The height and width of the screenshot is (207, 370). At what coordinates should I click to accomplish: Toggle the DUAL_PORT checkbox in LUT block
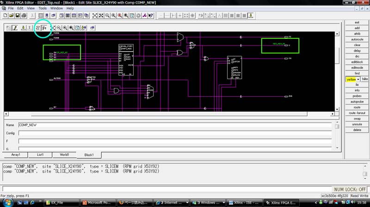(x=120, y=47)
